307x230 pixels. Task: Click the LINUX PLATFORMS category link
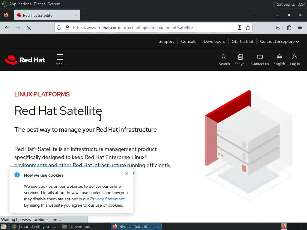coord(42,94)
